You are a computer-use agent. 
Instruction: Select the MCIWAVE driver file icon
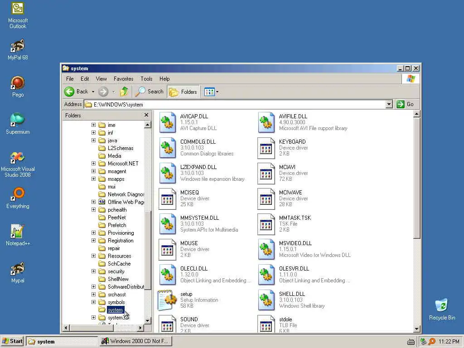pos(266,198)
